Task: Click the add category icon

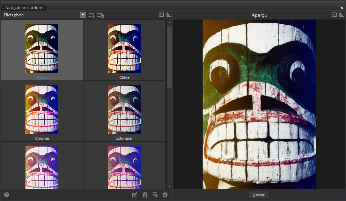Action: coord(91,15)
